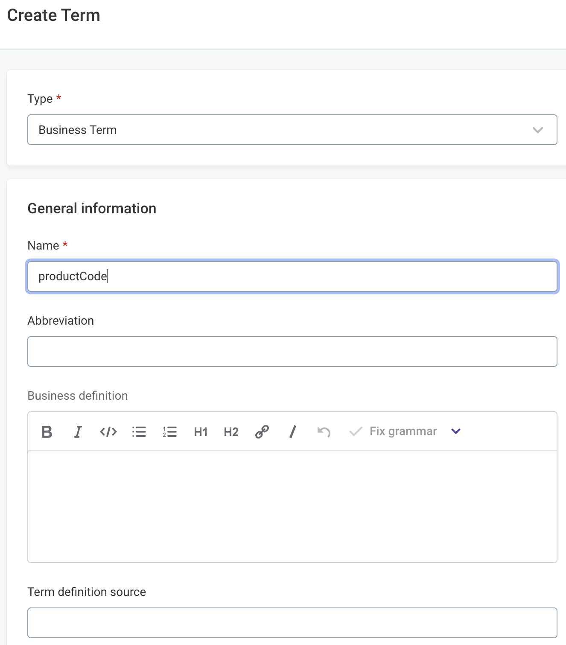Click the Term definition source field
Image resolution: width=566 pixels, height=645 pixels.
point(292,623)
